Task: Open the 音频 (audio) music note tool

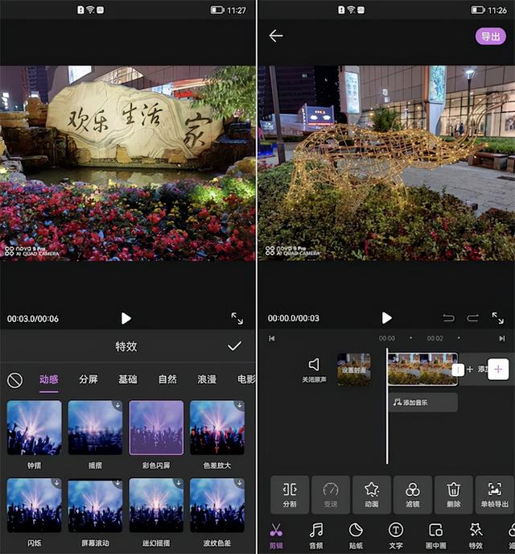Action: (316, 535)
